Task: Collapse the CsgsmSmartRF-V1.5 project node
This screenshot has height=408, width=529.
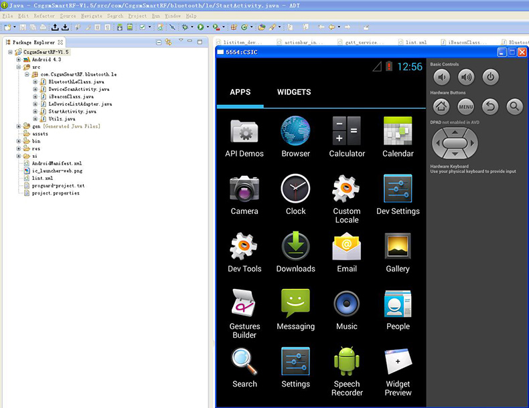Action: pyautogui.click(x=10, y=52)
